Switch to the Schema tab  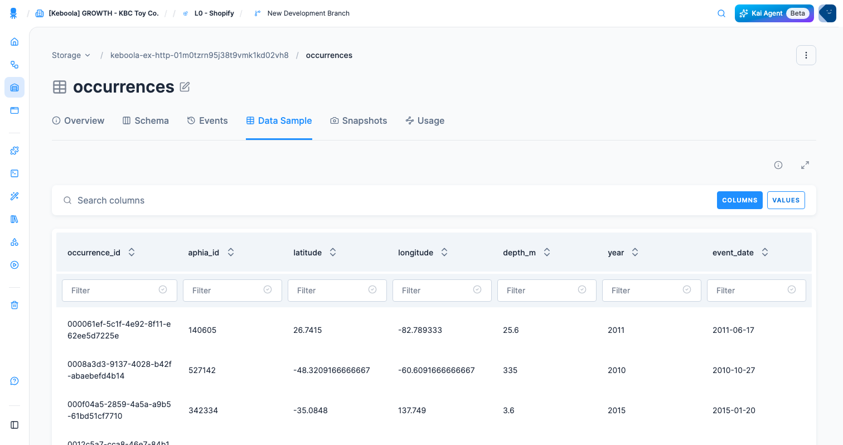click(x=146, y=120)
